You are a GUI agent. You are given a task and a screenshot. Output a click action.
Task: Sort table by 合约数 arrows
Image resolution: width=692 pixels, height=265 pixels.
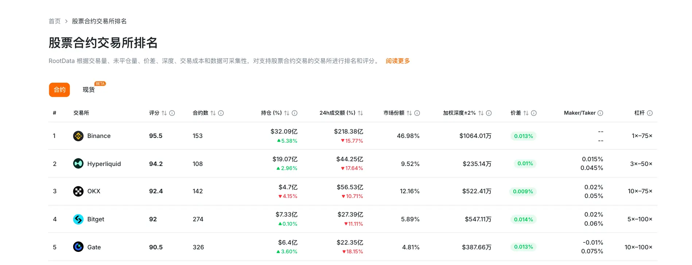213,113
